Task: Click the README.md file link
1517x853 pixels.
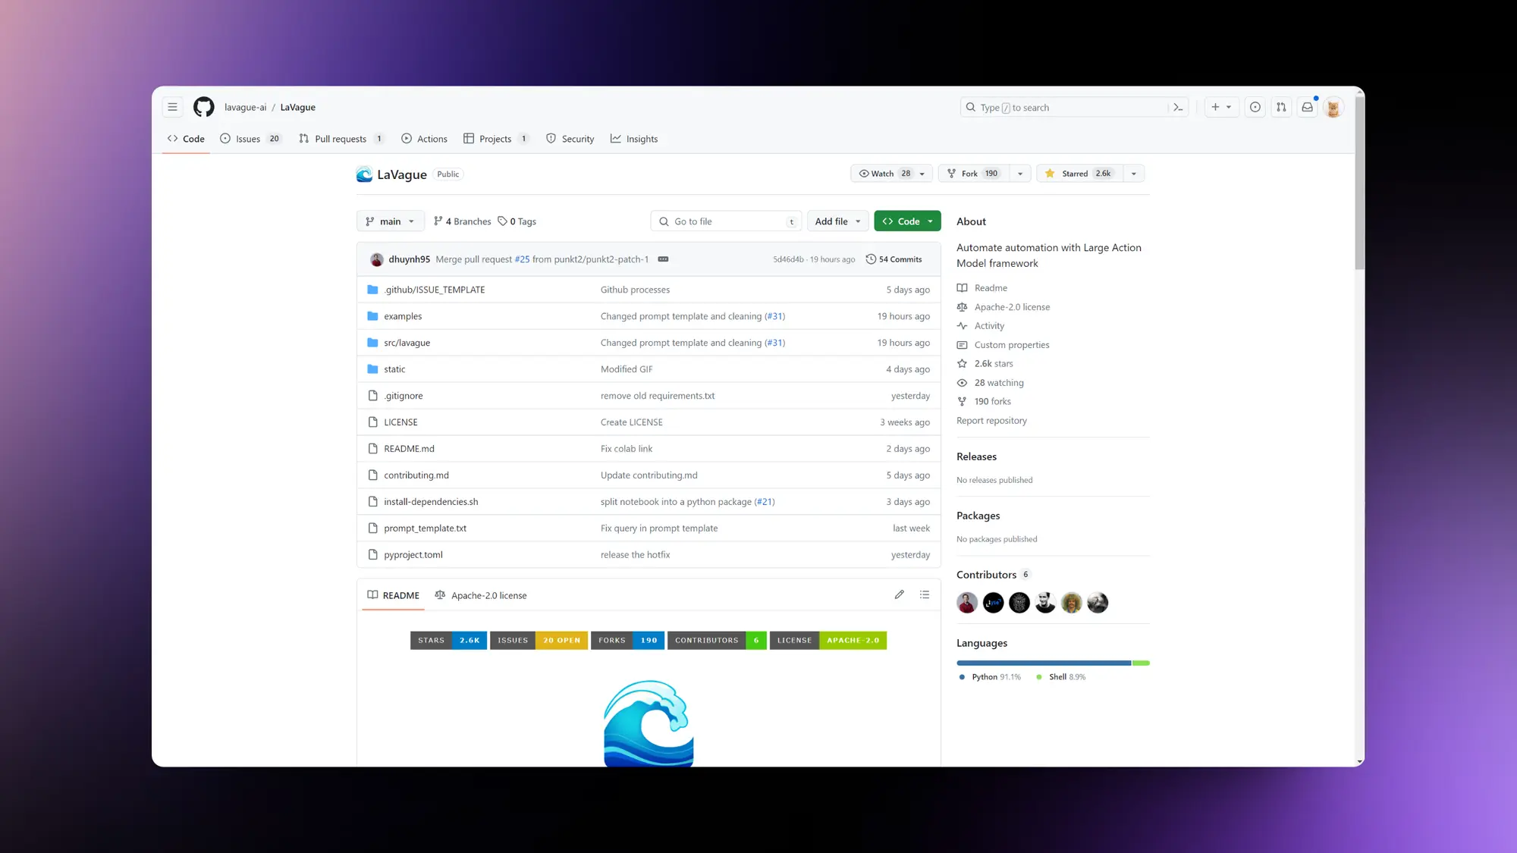Action: (408, 448)
